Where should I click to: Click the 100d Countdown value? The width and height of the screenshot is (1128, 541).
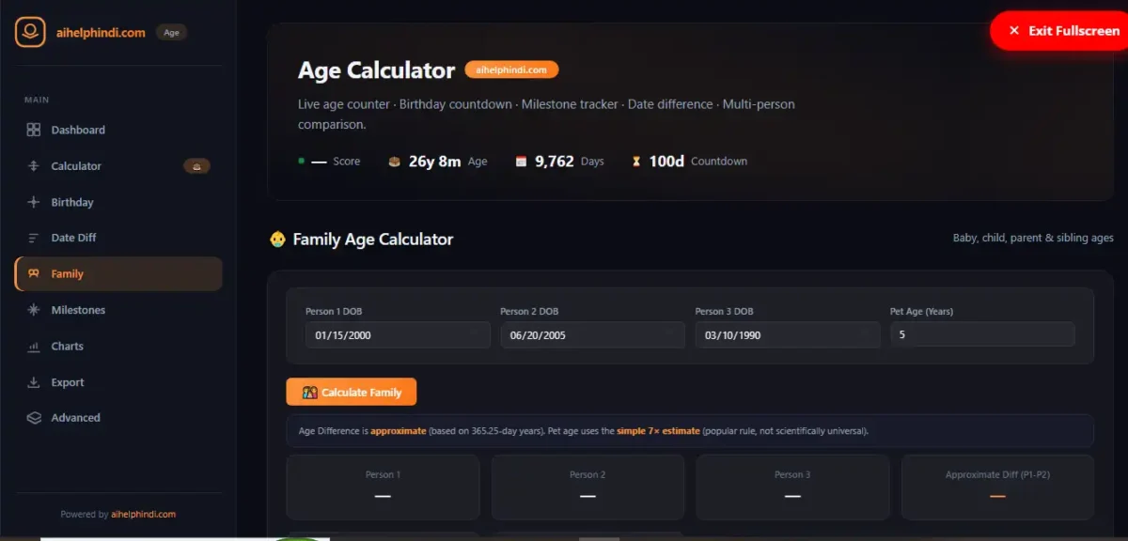[x=666, y=162]
